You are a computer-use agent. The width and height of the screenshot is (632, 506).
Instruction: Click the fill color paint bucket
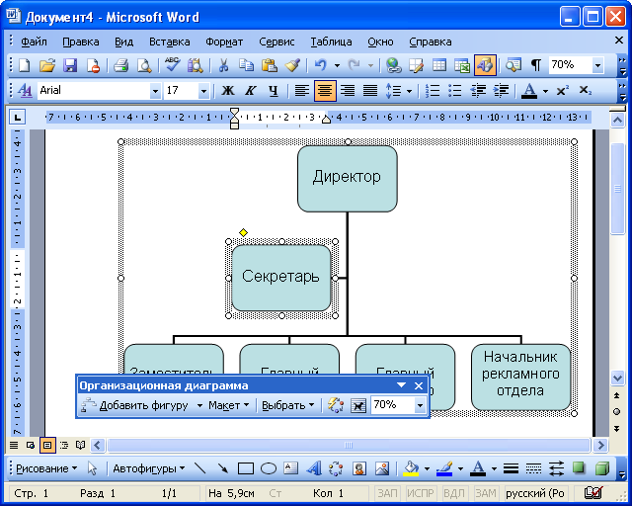click(x=411, y=467)
